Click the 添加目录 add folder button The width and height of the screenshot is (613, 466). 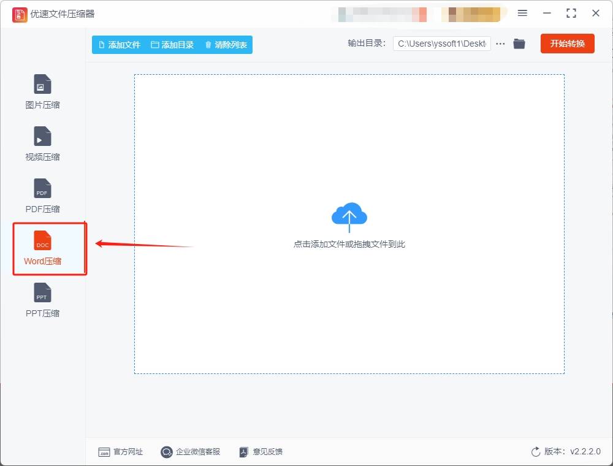tap(172, 45)
